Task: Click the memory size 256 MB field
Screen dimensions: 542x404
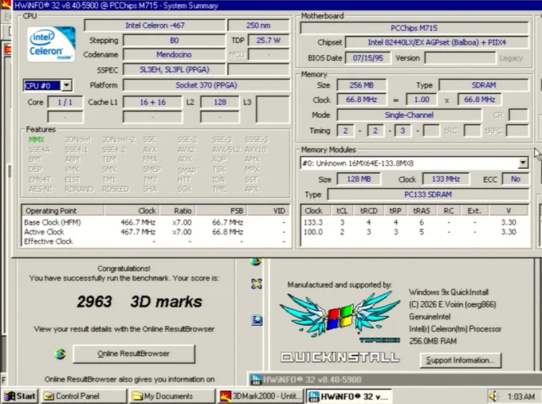Action: coord(361,85)
